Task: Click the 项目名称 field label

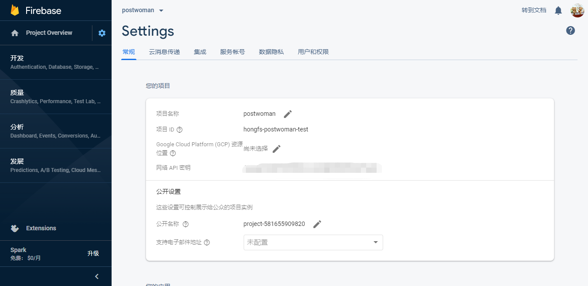Action: click(168, 114)
